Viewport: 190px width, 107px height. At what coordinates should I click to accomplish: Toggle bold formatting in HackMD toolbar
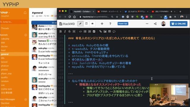[x=61, y=32]
